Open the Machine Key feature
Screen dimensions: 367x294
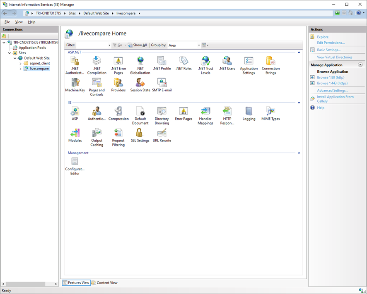point(75,84)
